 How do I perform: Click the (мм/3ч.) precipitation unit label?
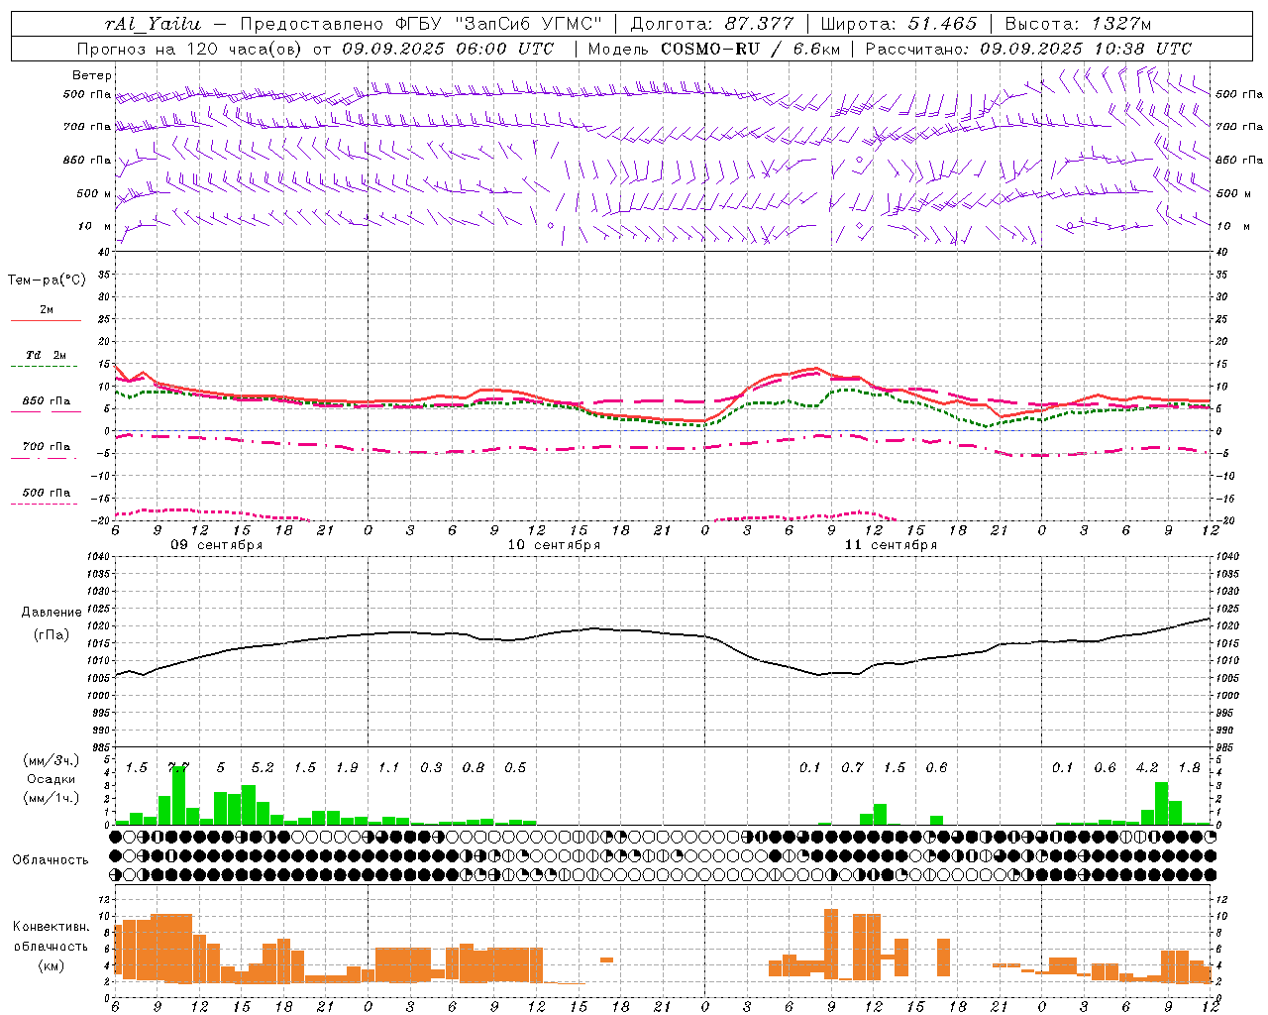coord(51,760)
